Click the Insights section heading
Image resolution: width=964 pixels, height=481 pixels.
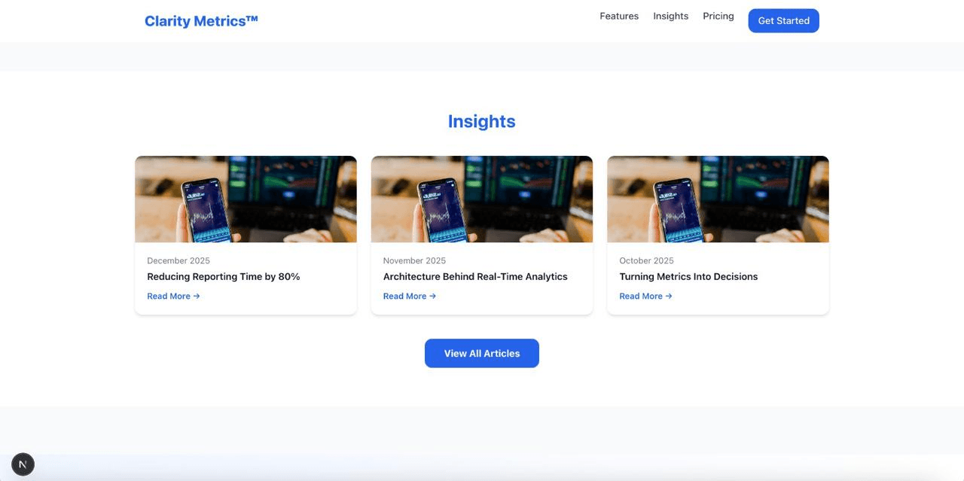[482, 121]
